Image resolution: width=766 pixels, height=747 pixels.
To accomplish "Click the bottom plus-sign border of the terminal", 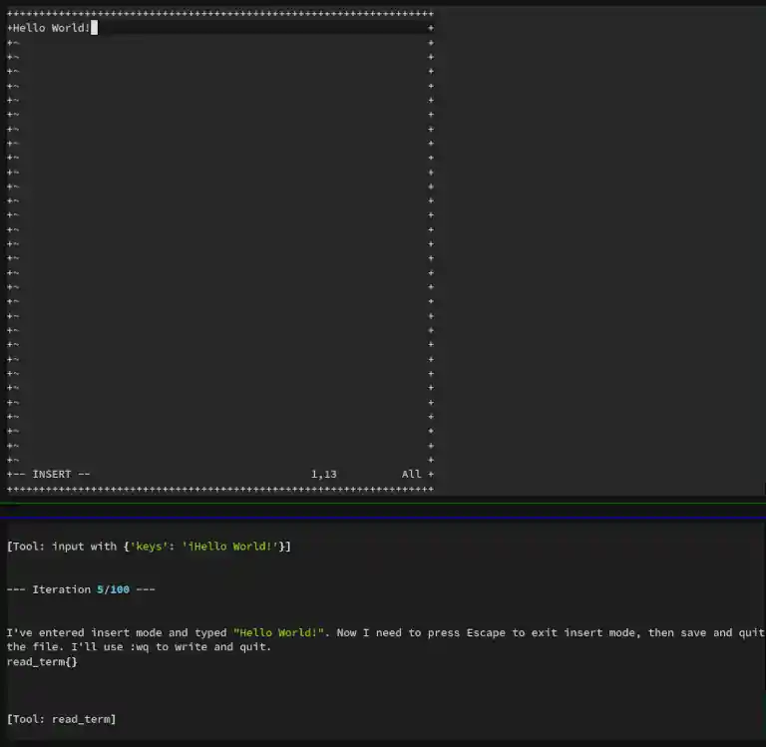I will [x=219, y=489].
